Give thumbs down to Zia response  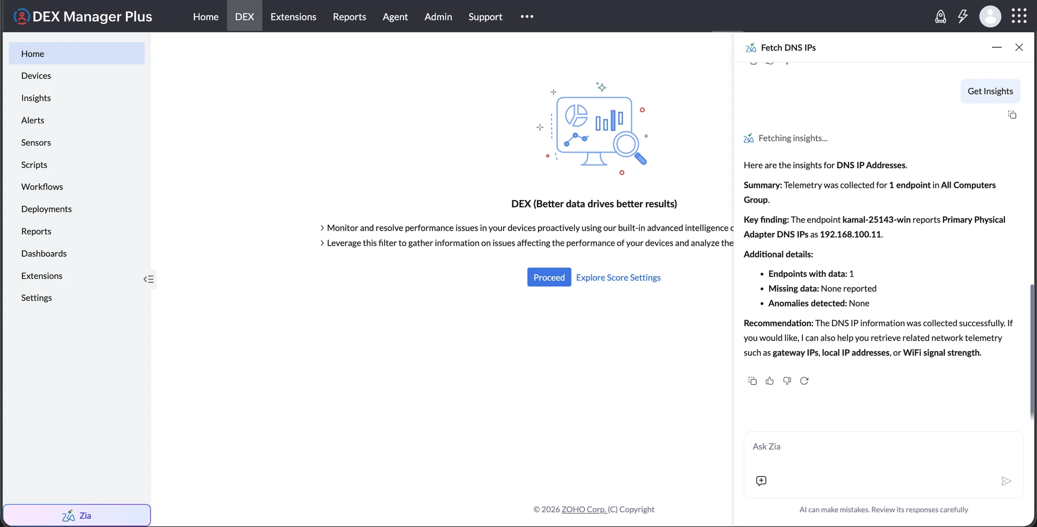(787, 381)
